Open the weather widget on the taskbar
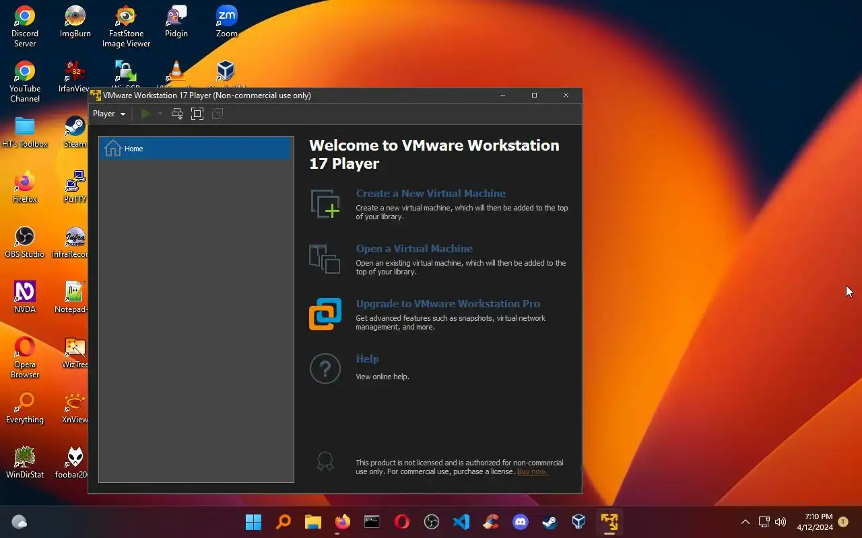The width and height of the screenshot is (862, 538). click(20, 522)
